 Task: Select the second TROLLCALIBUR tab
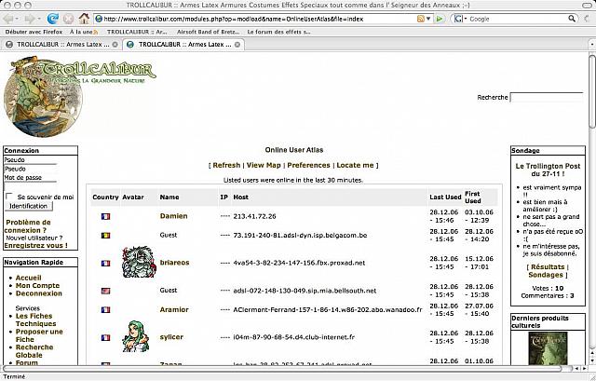[183, 45]
